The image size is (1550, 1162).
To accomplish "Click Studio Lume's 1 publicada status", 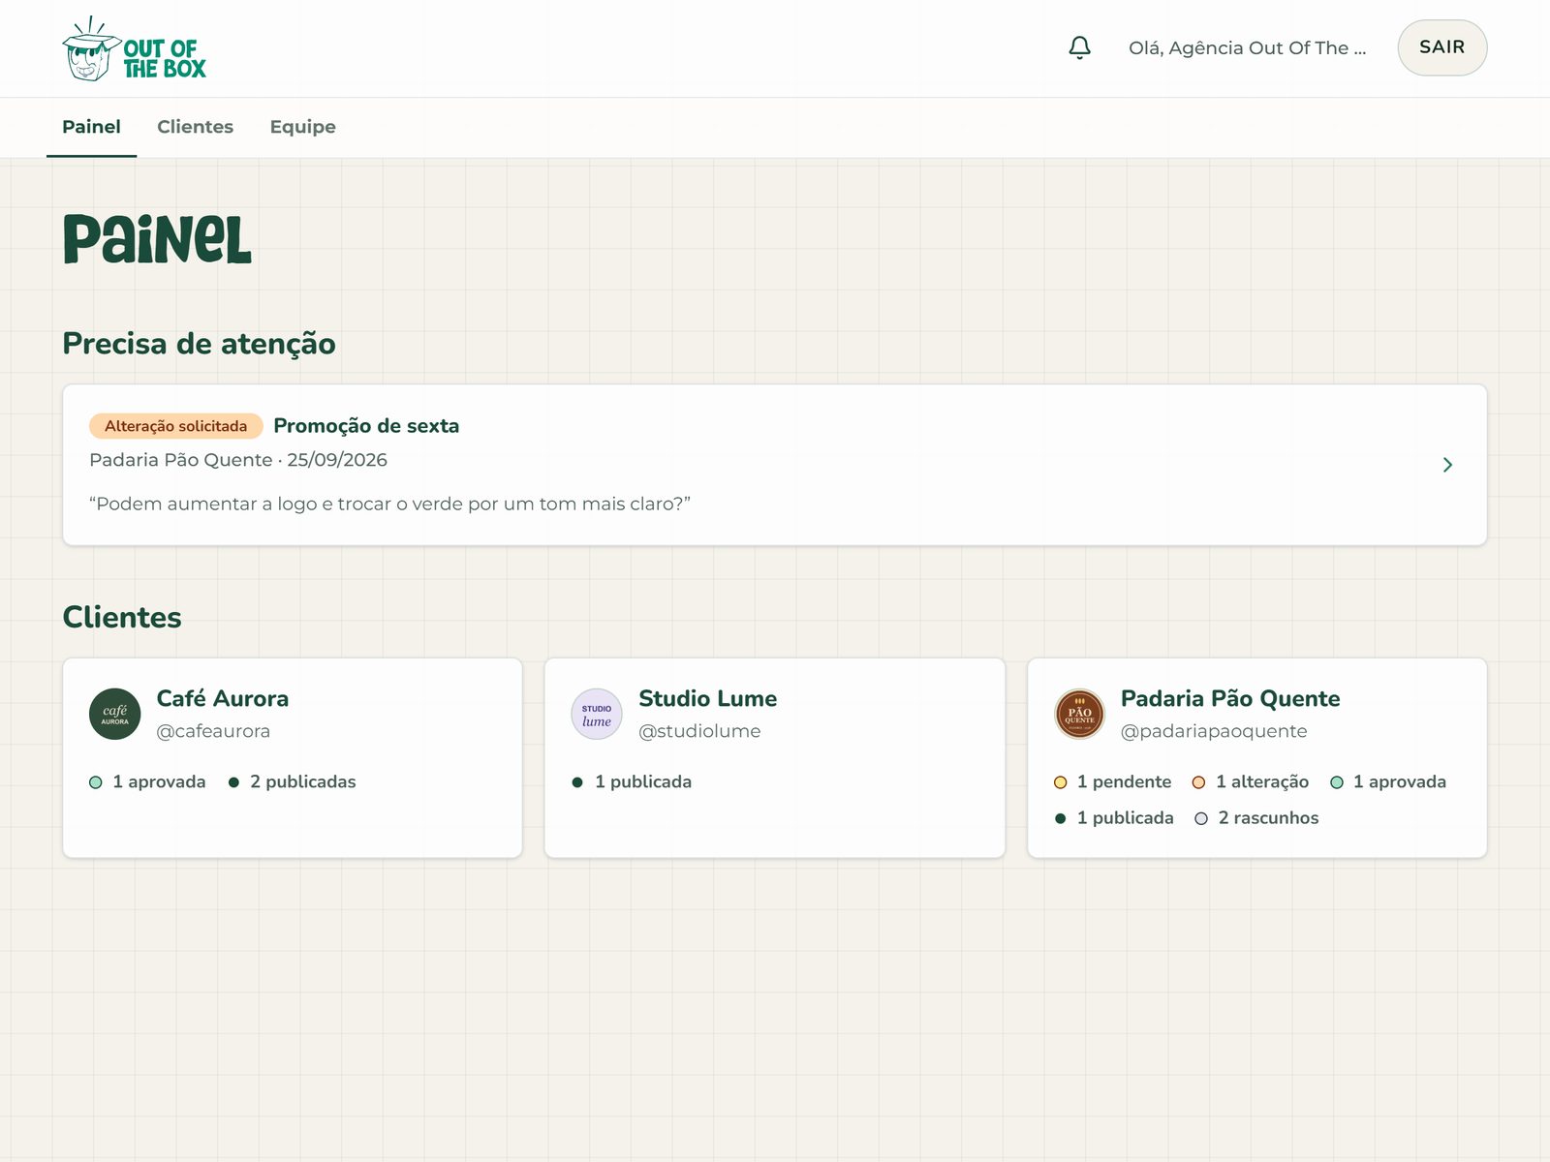I will 632,781.
